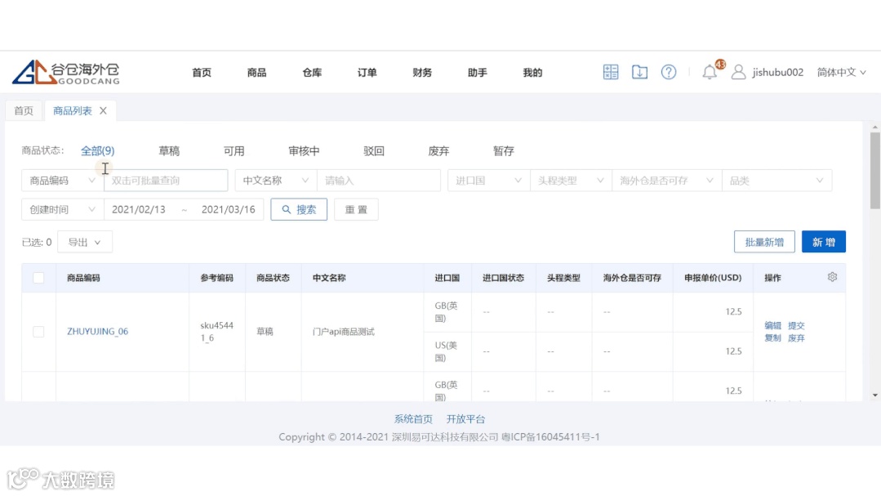Filter by status 全部(9)
Viewport: 881px width, 496px height.
click(97, 150)
